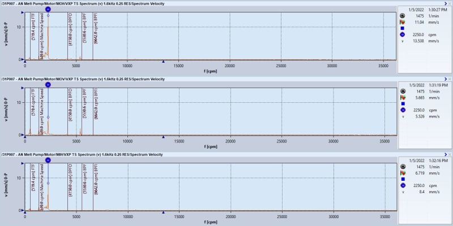
Task: Click upper Y-axis limit triangle on MOH chart
Action: click(x=23, y=12)
